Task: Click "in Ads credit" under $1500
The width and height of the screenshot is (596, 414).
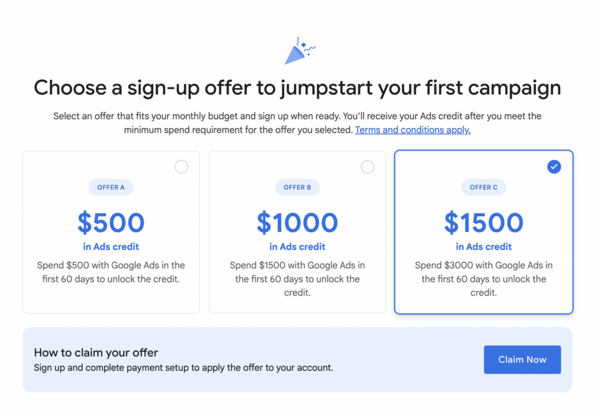Action: (x=484, y=247)
